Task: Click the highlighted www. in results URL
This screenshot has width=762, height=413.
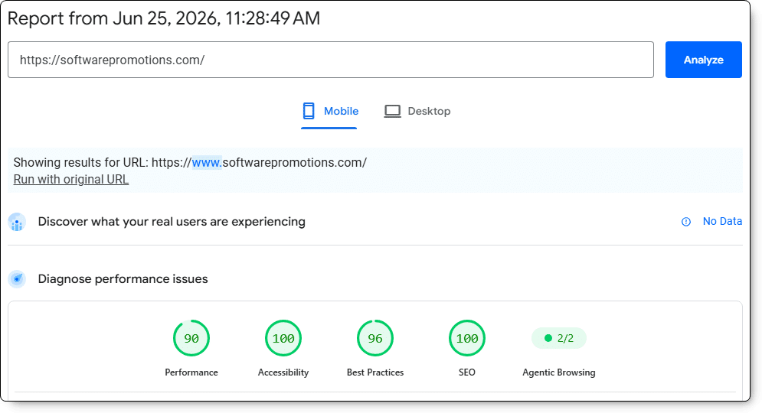Action: click(207, 163)
